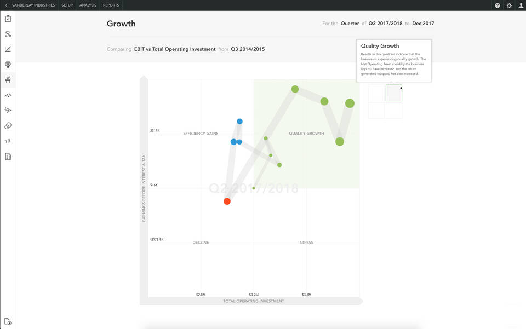Image resolution: width=526 pixels, height=329 pixels.
Task: Open the clipboard checklist tool in the sidebar
Action: 8,18
